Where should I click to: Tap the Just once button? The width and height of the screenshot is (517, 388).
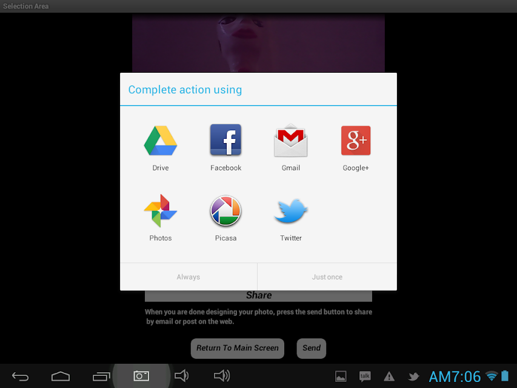click(x=327, y=277)
